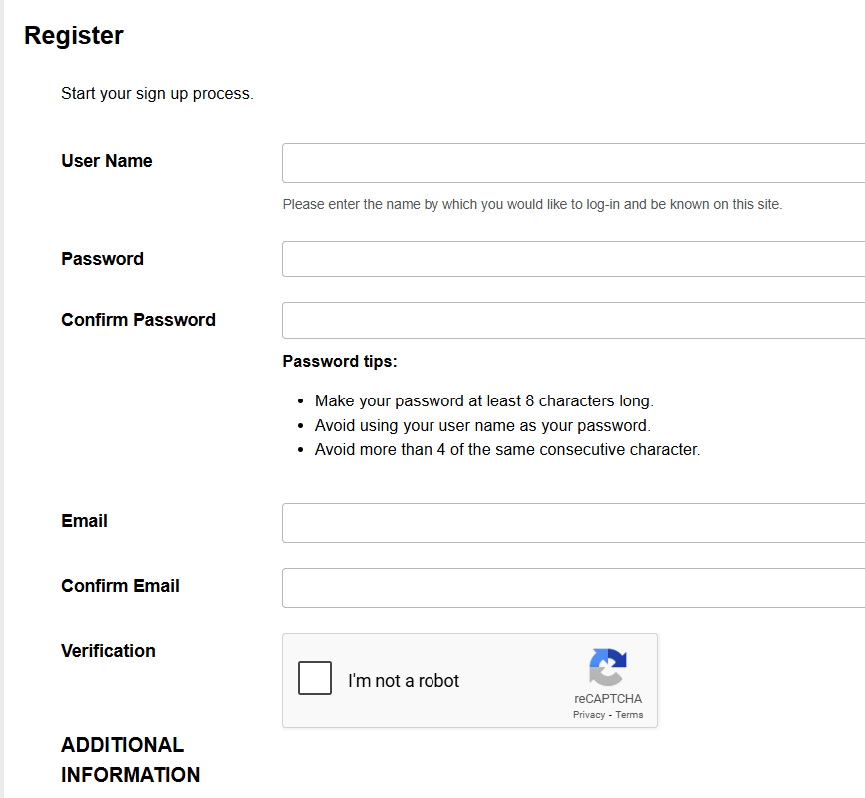
Task: Click the "I'm not a robot" text
Action: coord(404,681)
